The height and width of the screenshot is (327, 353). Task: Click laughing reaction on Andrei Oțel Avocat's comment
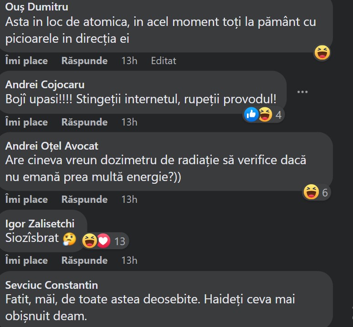(311, 192)
